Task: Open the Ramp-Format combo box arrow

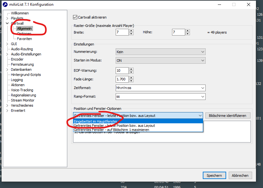Action: pyautogui.click(x=203, y=97)
